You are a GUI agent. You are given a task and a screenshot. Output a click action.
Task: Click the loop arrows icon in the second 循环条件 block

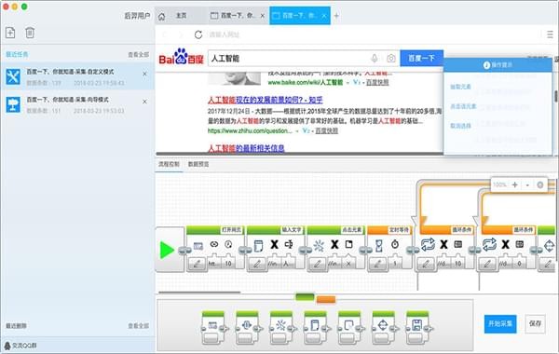489,245
